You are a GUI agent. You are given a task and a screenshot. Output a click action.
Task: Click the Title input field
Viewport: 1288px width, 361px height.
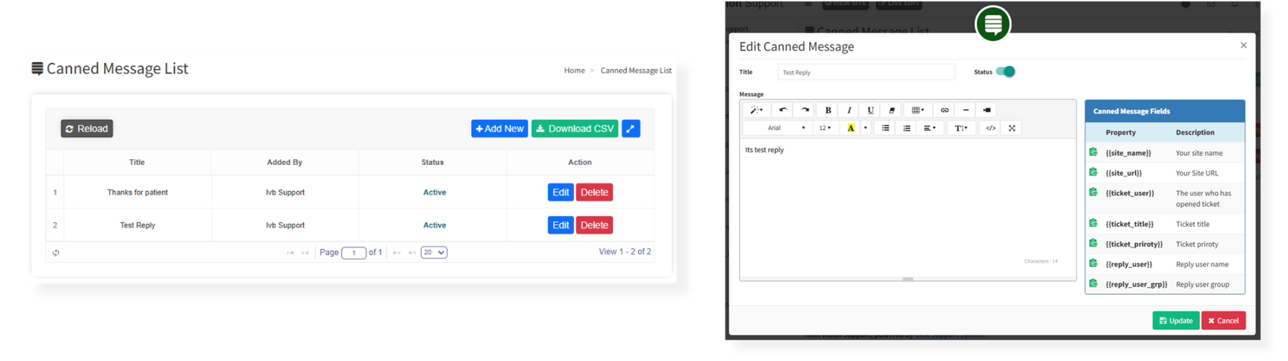(866, 72)
